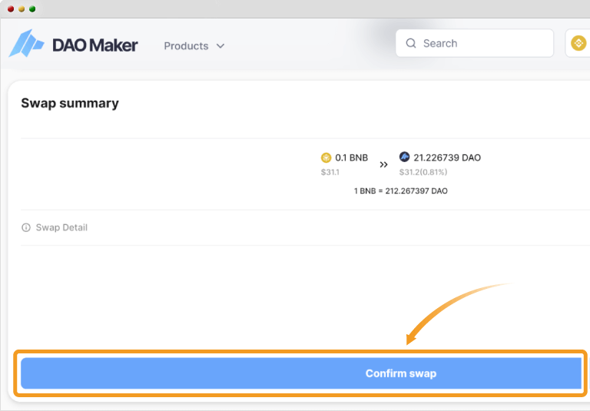Click the double-arrow swap direction icon

click(x=383, y=164)
